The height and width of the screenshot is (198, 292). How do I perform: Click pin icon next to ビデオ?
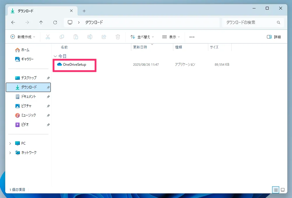coord(48,124)
